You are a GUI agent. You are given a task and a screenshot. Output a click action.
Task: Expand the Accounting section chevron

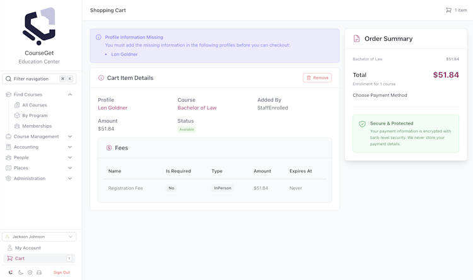70,147
